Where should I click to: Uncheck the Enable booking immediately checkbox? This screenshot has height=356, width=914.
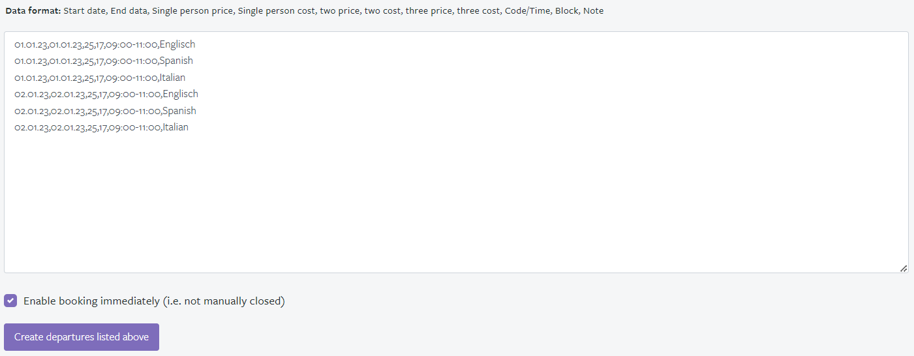point(10,301)
